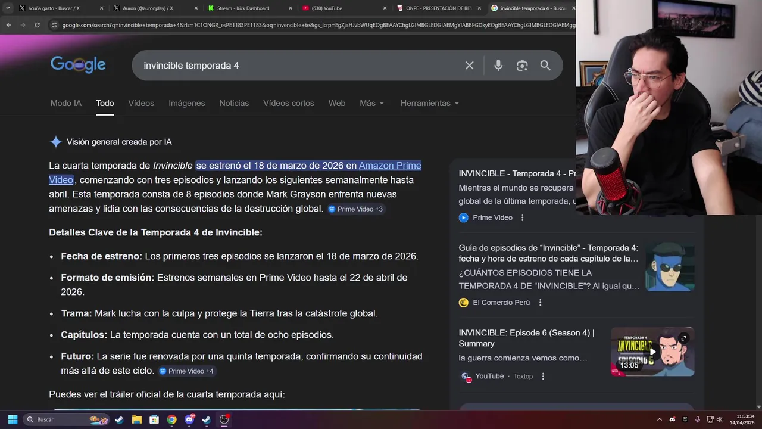Switch to Modo IA tab
The height and width of the screenshot is (429, 762).
tap(66, 103)
